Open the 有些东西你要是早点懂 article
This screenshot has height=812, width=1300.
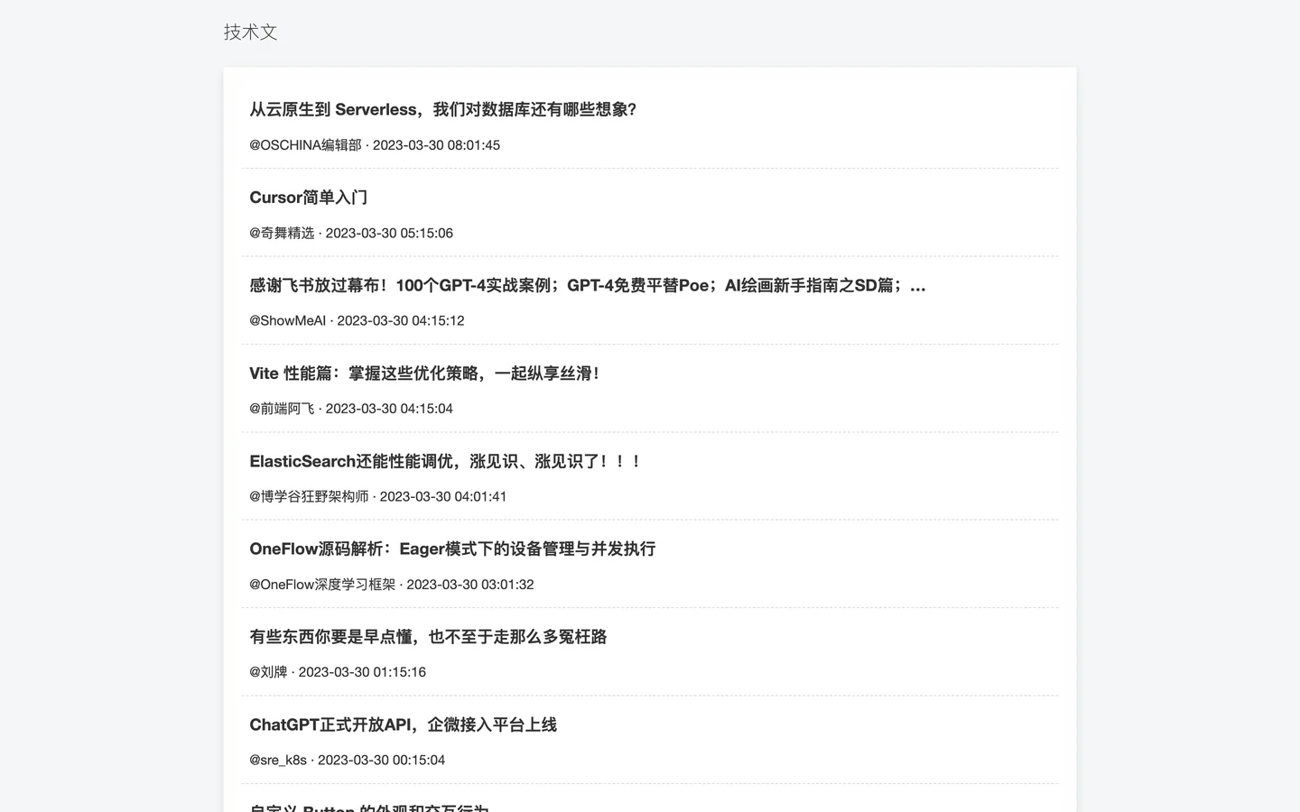428,637
